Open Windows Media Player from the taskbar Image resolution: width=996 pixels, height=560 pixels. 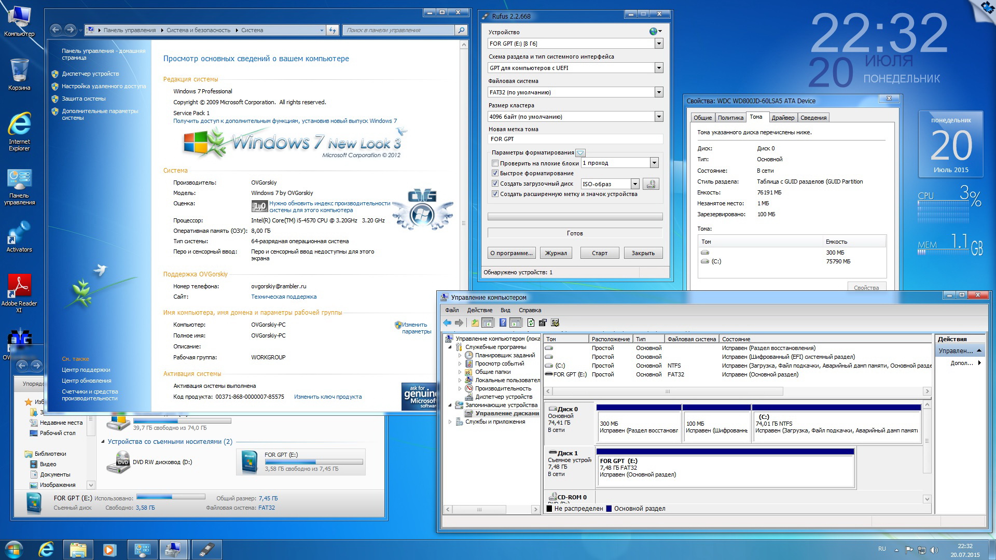pyautogui.click(x=109, y=549)
